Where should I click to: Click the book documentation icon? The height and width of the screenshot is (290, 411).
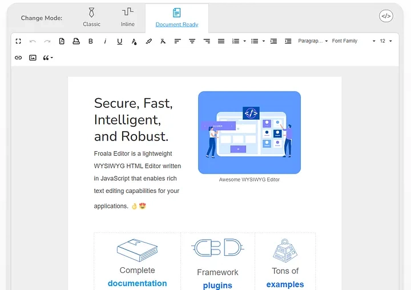pyautogui.click(x=138, y=250)
